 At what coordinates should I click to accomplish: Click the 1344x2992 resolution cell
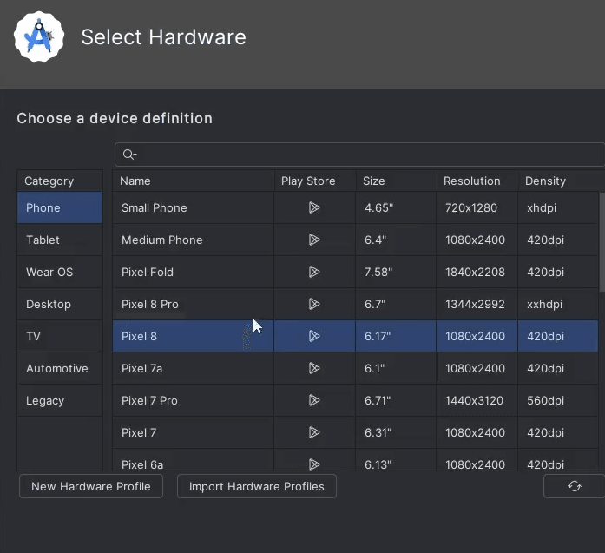click(x=477, y=304)
